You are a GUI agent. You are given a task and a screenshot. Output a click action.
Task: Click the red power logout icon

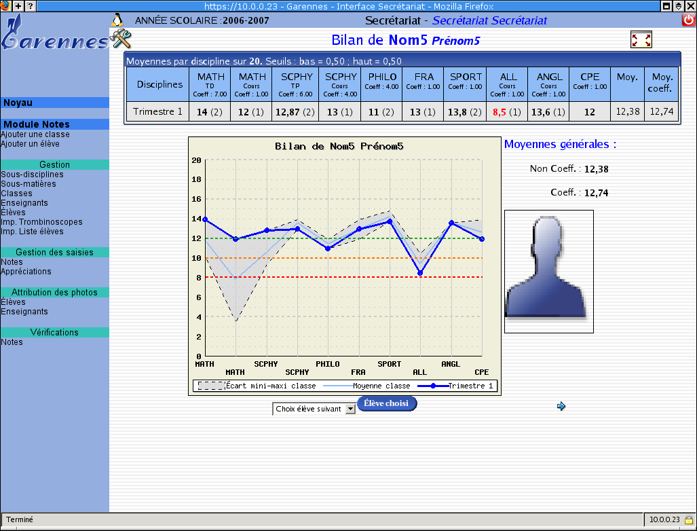pyautogui.click(x=689, y=20)
